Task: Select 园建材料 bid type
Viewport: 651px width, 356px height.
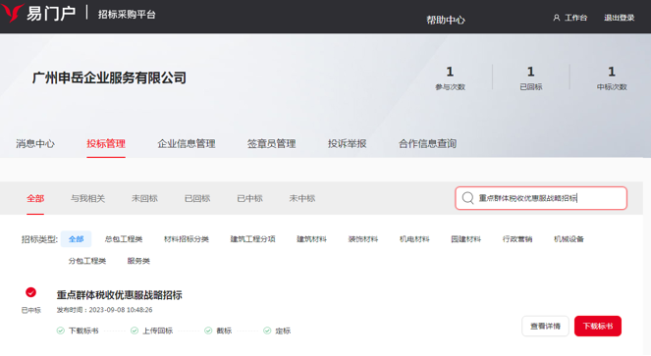Action: pyautogui.click(x=465, y=239)
